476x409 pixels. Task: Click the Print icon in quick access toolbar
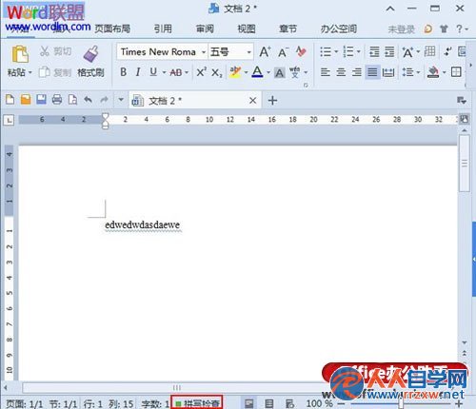coord(57,100)
